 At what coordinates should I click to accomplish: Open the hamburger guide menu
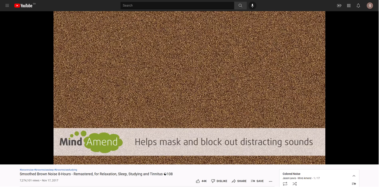7,6
